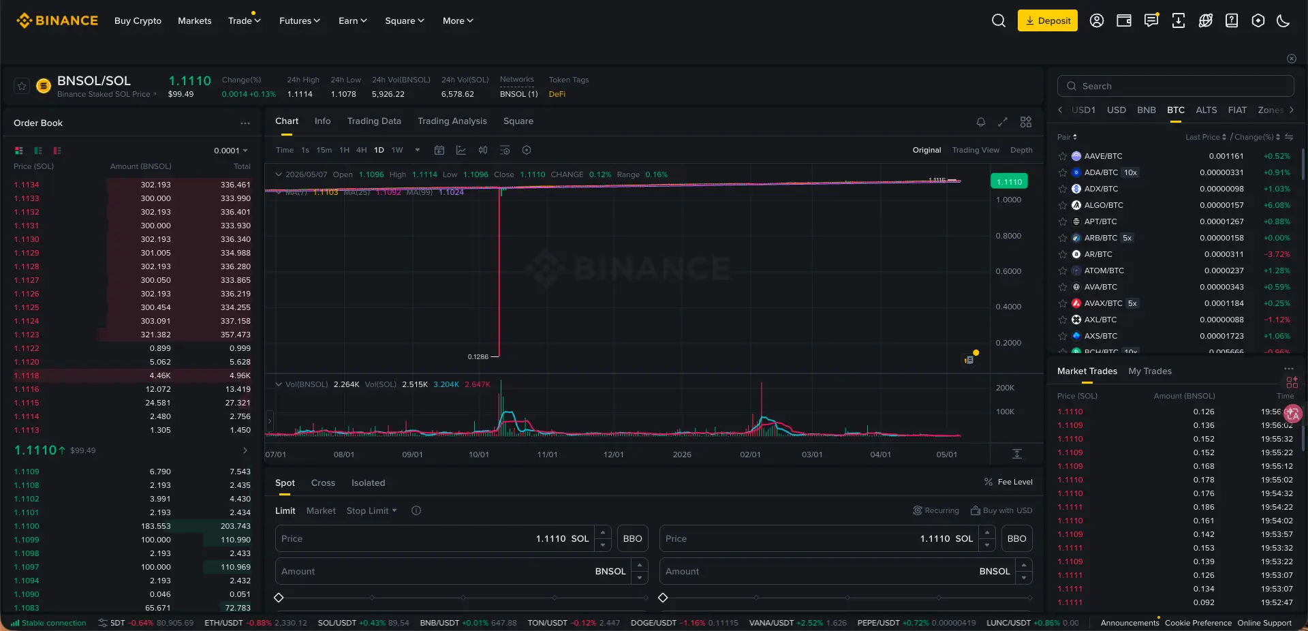Open the chart layout grid icon
The image size is (1308, 631).
[1026, 122]
